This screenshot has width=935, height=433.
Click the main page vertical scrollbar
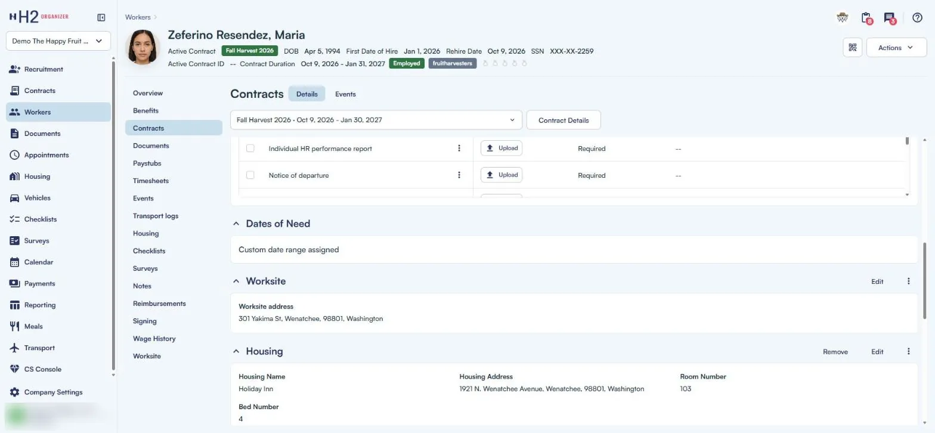coord(925,280)
